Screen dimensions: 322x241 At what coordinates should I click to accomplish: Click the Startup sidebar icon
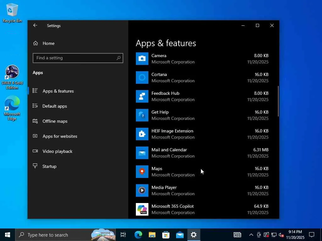(35, 166)
